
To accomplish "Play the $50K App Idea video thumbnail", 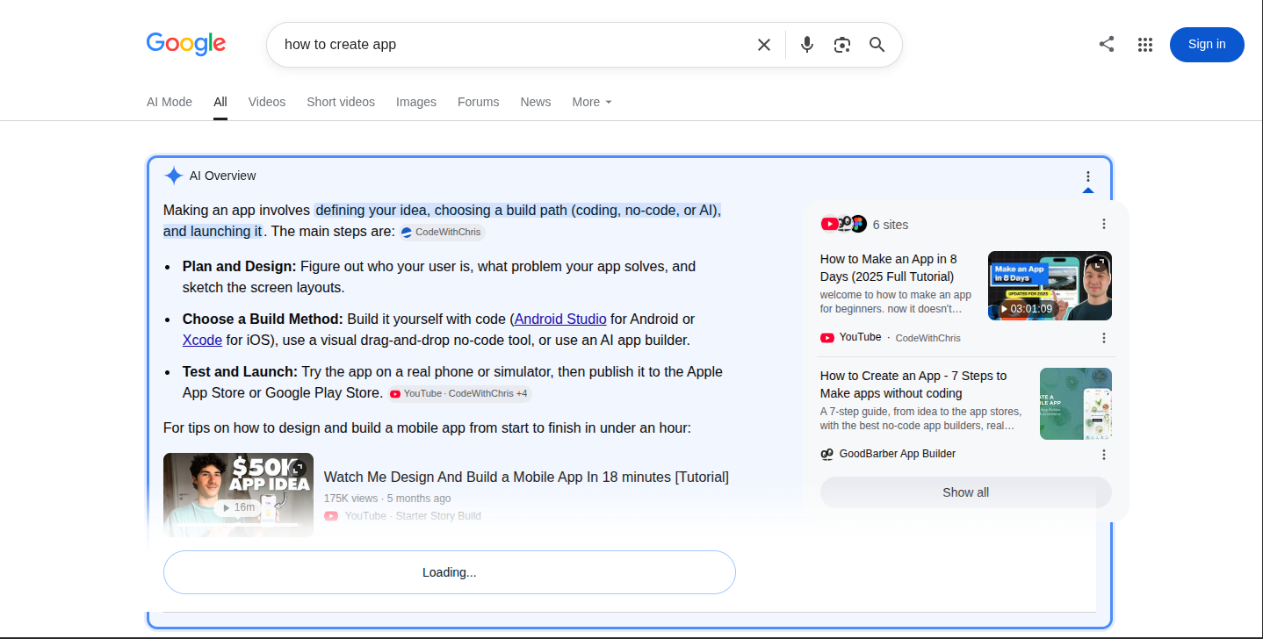I will (238, 495).
